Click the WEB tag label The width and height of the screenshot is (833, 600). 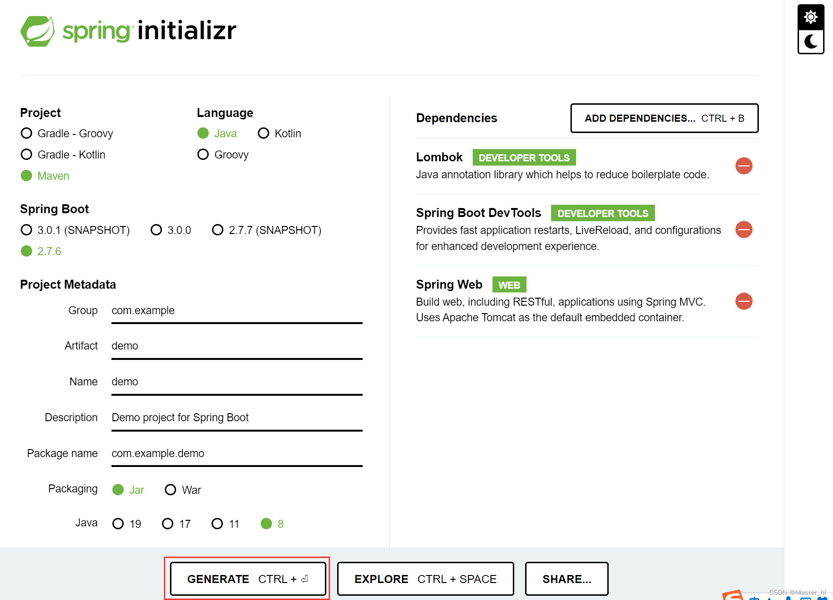509,285
